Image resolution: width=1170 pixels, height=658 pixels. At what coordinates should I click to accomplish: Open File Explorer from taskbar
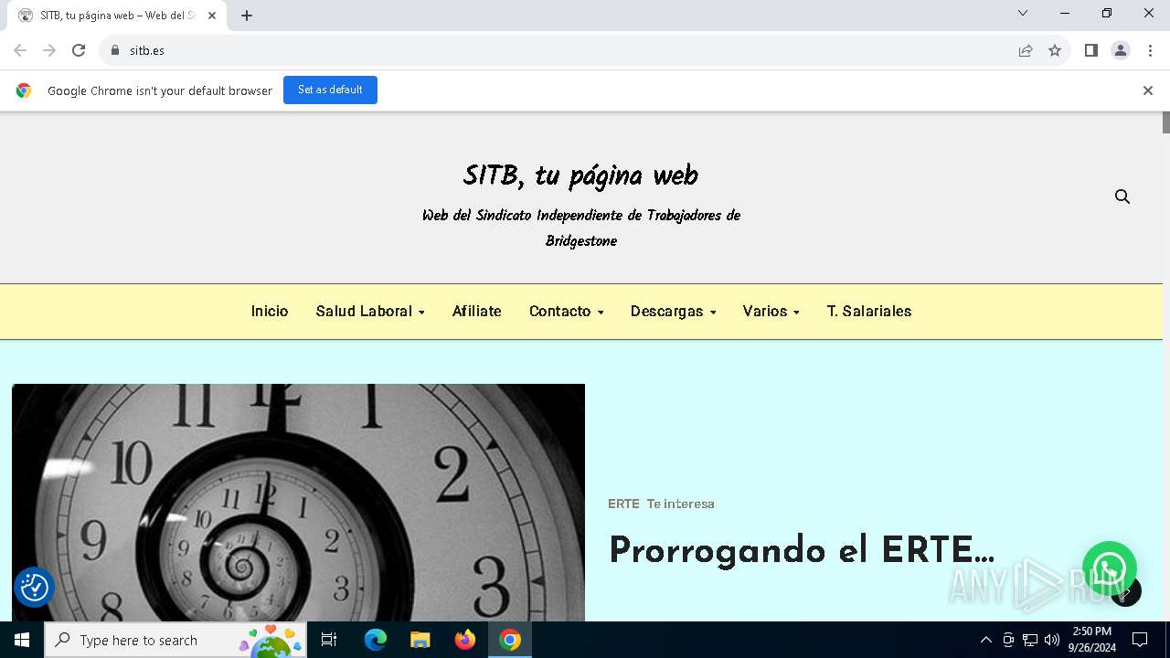click(x=420, y=640)
